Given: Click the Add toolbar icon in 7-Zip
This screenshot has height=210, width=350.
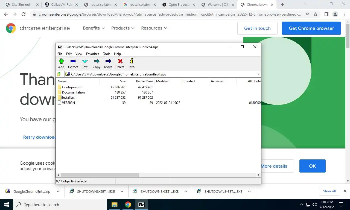Looking at the screenshot, I should coord(61,63).
